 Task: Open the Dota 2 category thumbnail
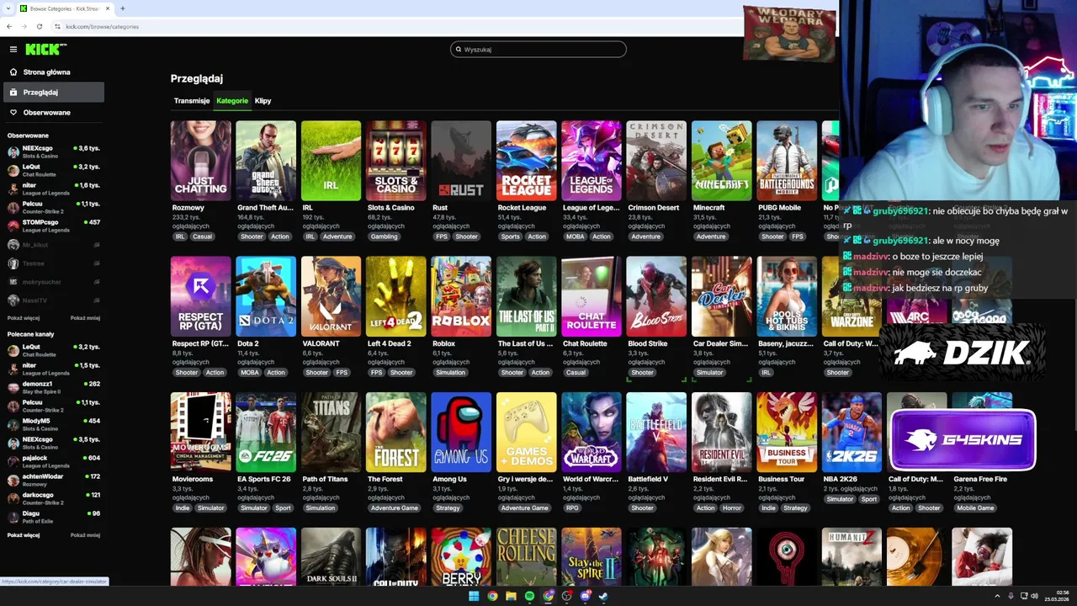tap(266, 296)
